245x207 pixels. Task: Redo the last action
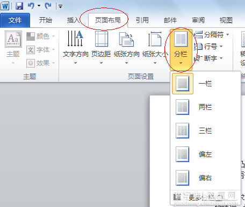point(48,6)
